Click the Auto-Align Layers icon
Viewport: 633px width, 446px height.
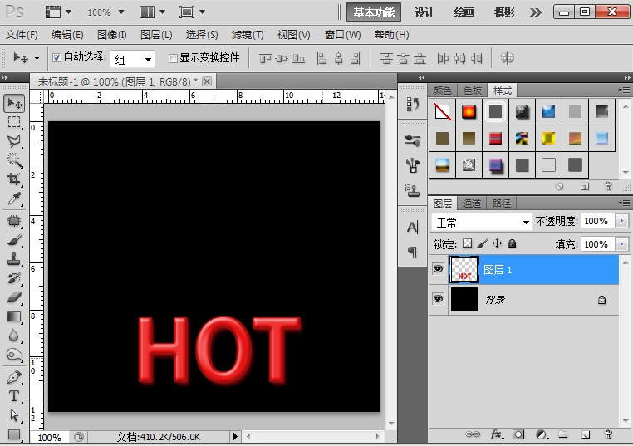[x=507, y=58]
